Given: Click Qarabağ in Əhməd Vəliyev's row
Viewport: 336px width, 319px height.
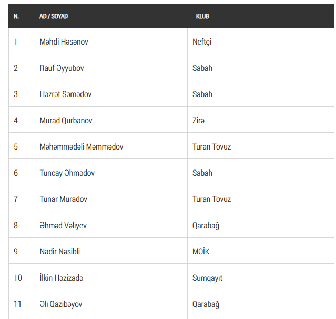Looking at the screenshot, I should click(x=206, y=225).
